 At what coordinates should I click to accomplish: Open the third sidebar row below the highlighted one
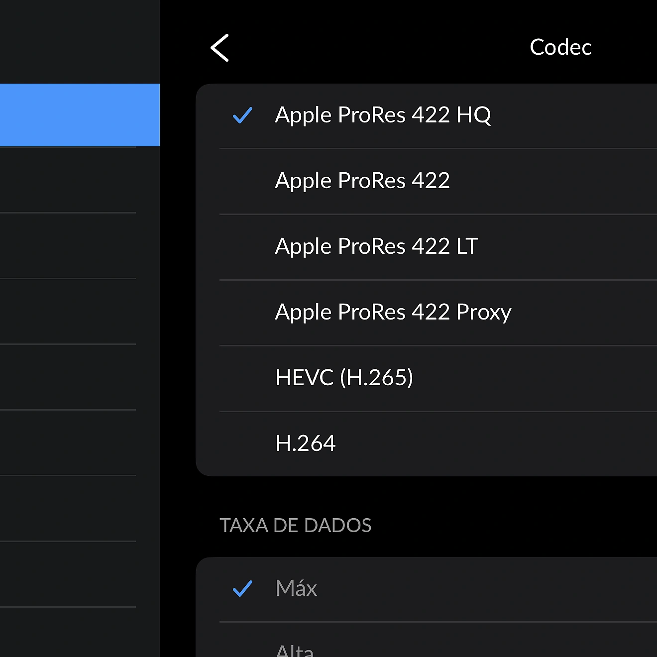pos(68,312)
